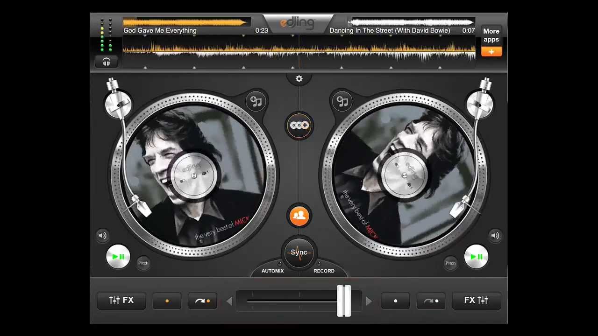Play or pause the left deck
The height and width of the screenshot is (336, 598).
118,257
